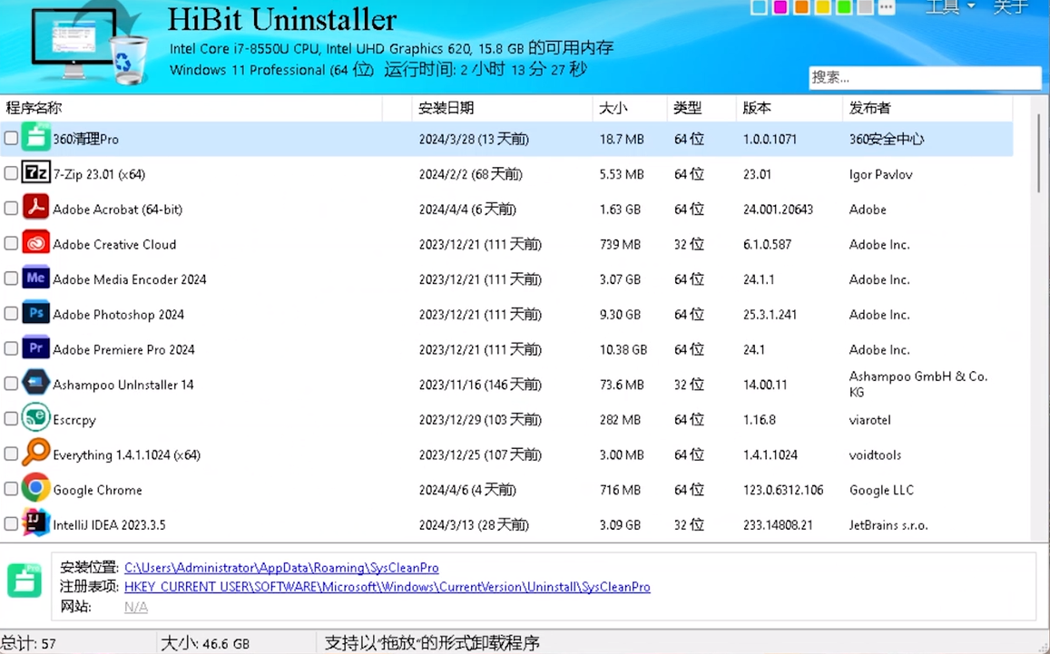Tick the checkbox for Ashampoo UnInstaller 14
Screen dimensions: 1050x654
coord(11,384)
